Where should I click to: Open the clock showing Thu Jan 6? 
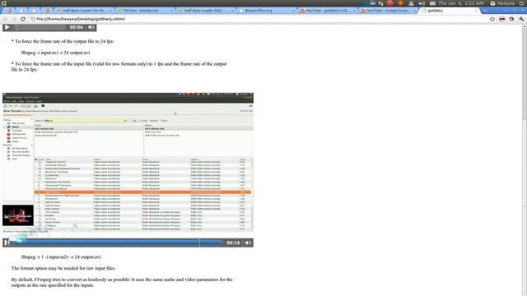(x=461, y=3)
